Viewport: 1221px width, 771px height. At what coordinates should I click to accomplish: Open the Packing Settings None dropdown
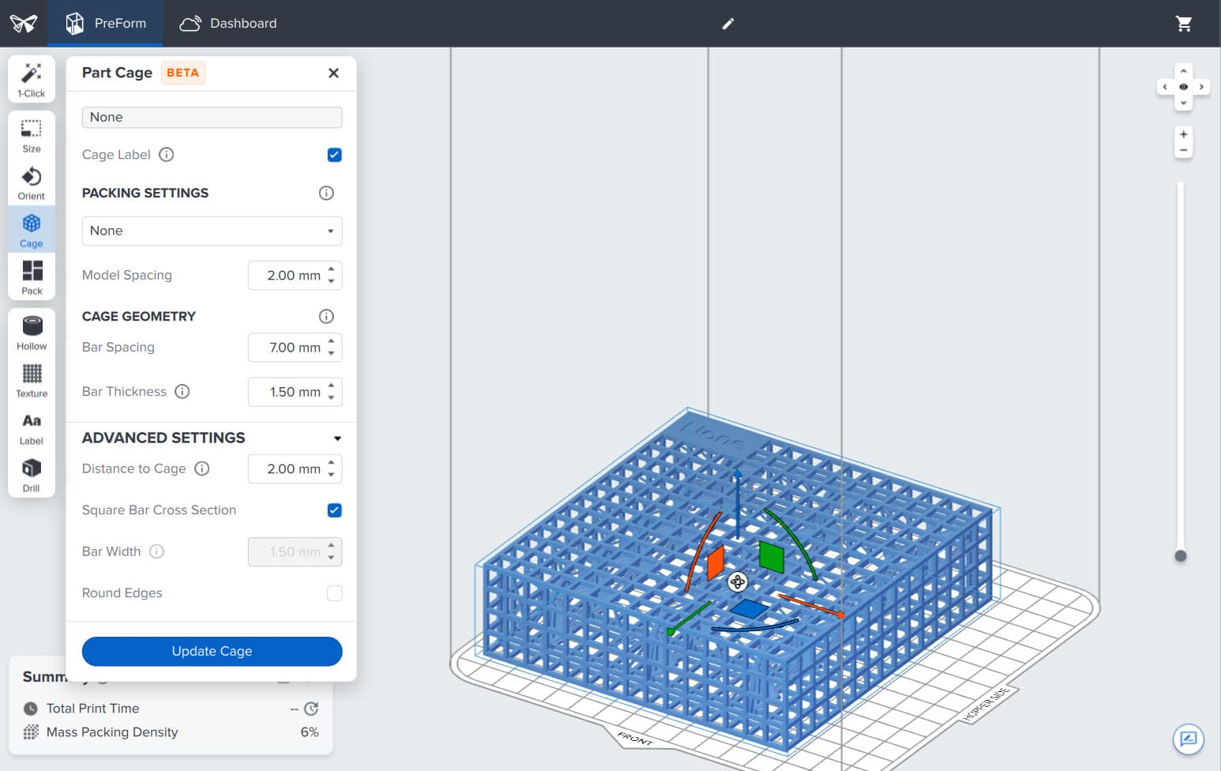pos(212,231)
